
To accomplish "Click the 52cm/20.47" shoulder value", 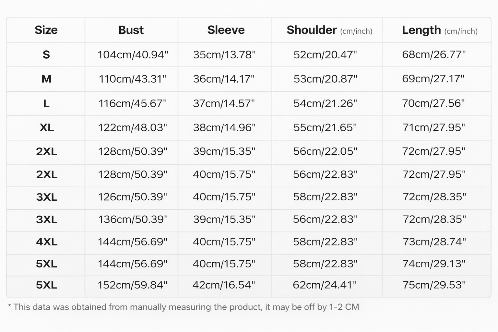I will [x=325, y=55].
